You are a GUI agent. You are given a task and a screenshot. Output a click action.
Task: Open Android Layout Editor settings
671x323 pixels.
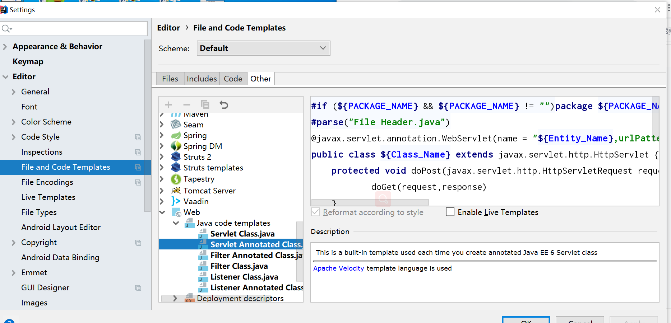[61, 228]
